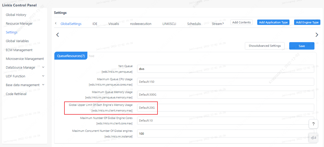Click the large right chevron below tabs

pos(317,35)
